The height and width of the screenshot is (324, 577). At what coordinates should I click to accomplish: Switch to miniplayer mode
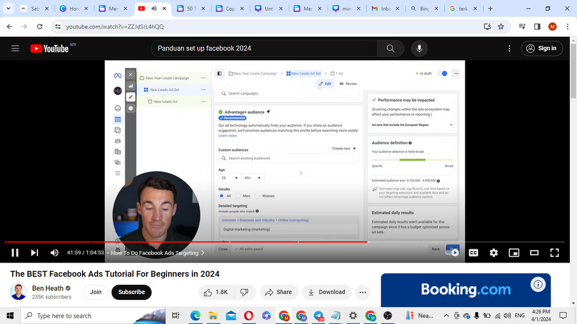tap(514, 253)
